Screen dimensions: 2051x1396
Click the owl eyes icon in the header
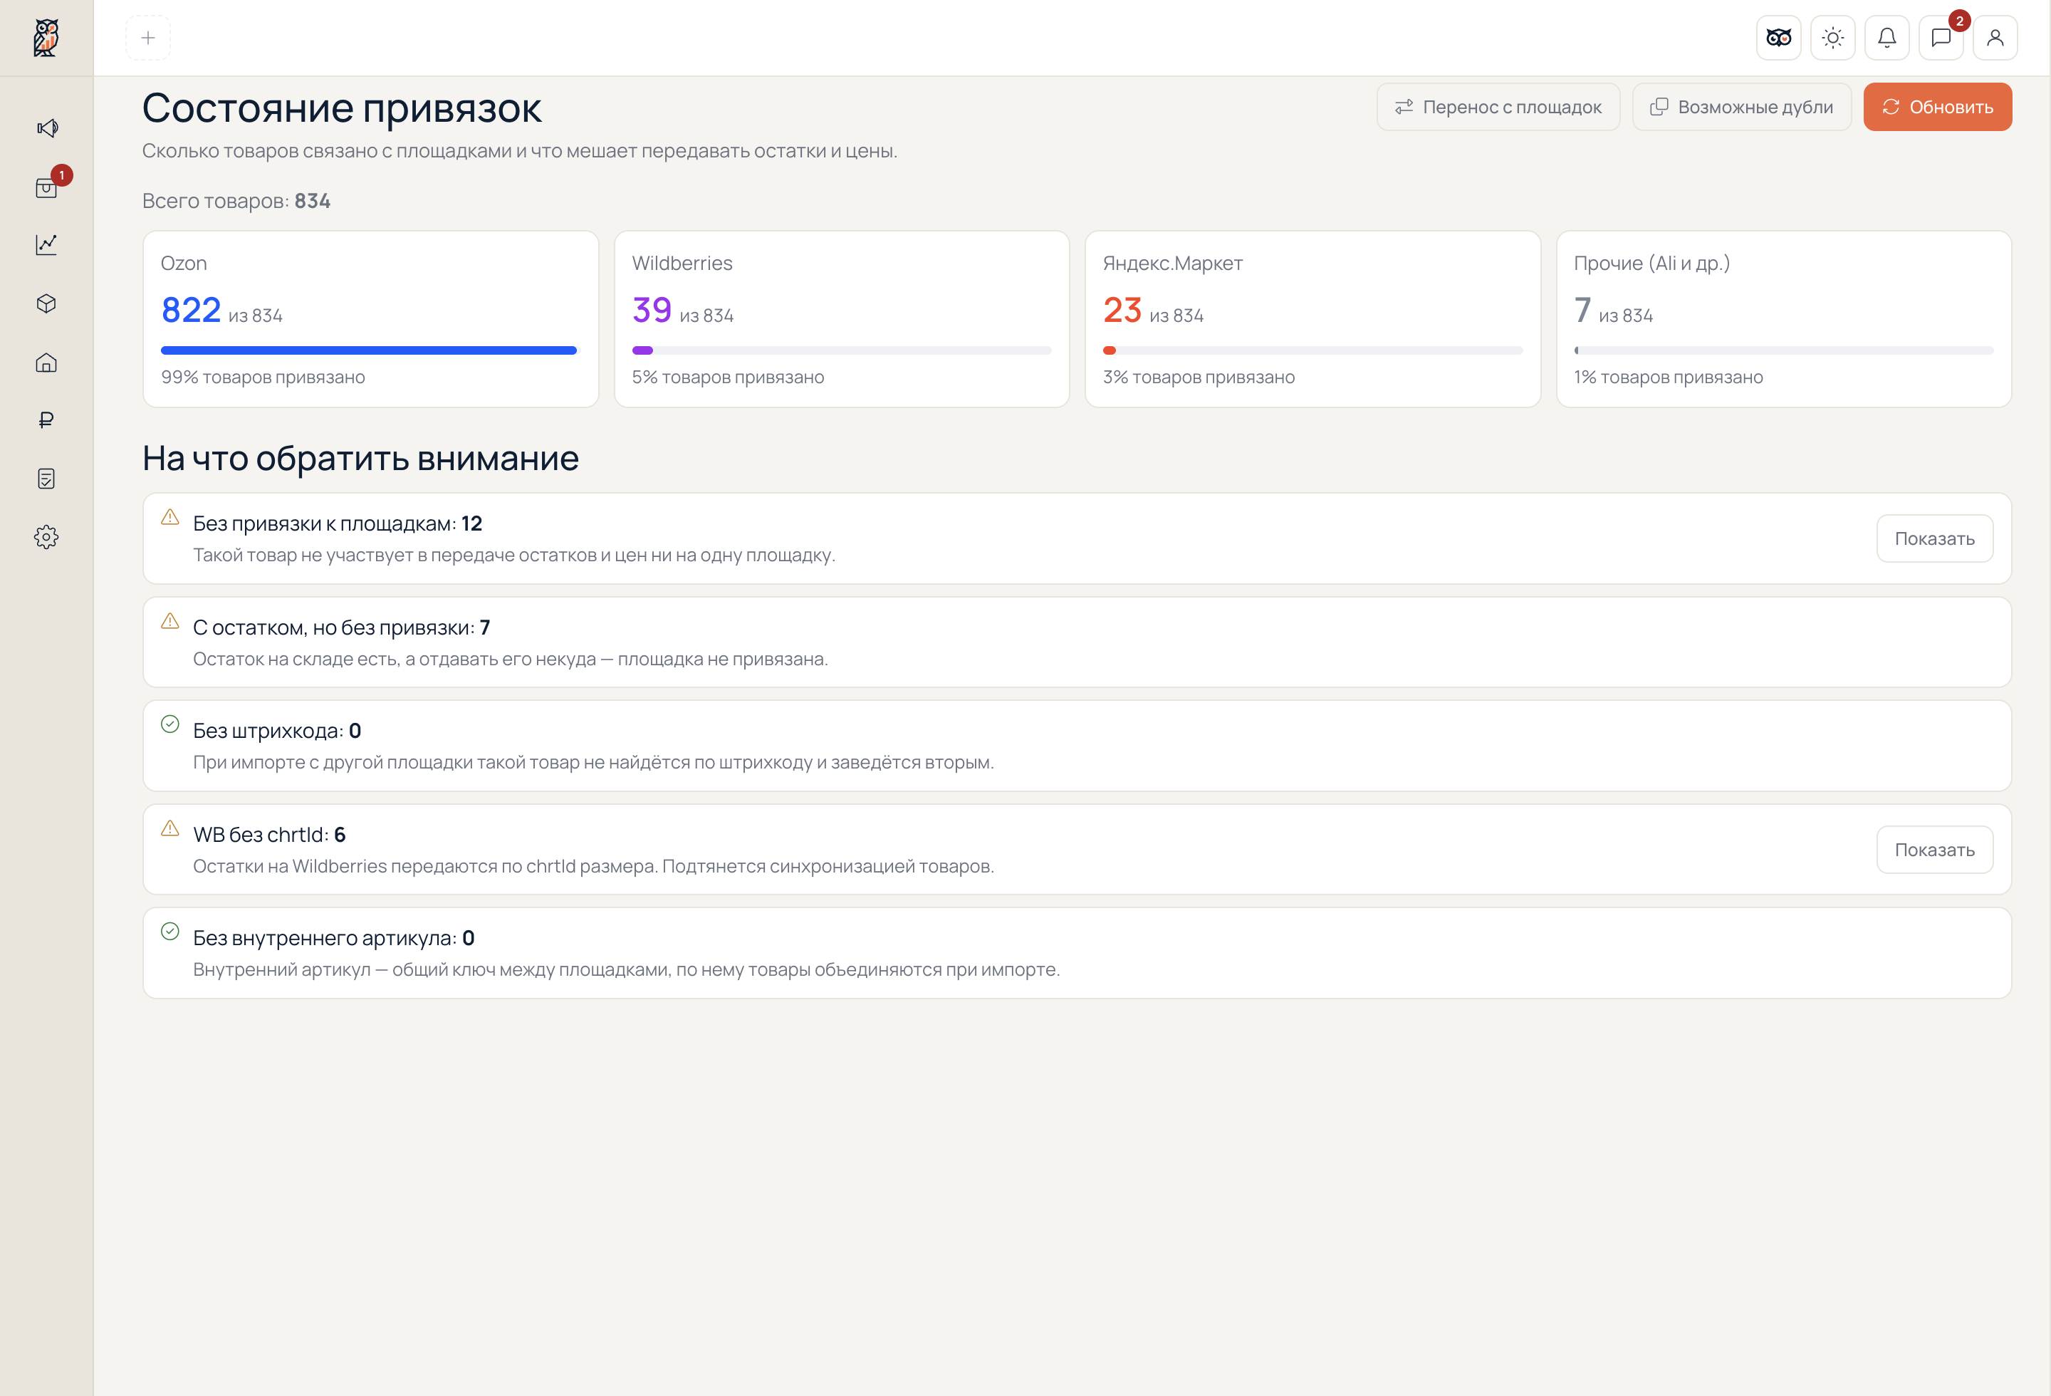click(1778, 38)
